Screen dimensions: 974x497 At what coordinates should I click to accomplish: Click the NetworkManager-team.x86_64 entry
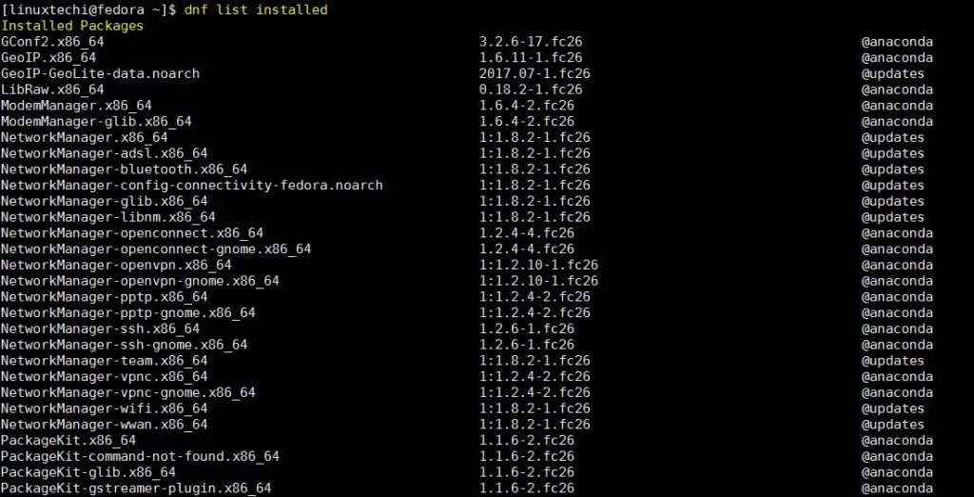pos(105,361)
